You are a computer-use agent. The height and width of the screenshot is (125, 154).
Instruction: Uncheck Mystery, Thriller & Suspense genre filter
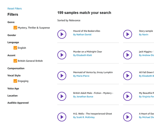pos(15,28)
